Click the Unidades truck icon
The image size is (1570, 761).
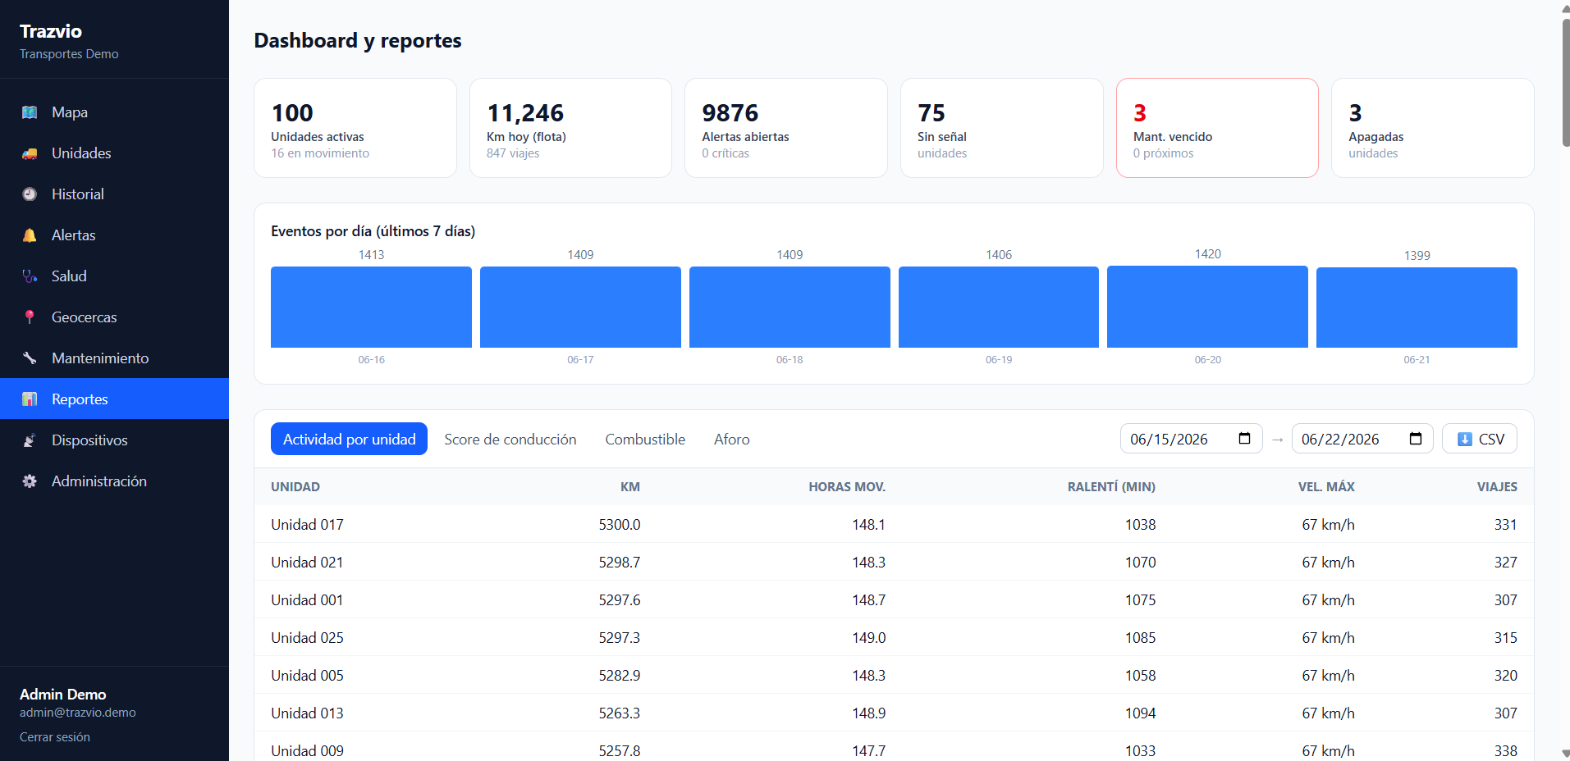(30, 153)
